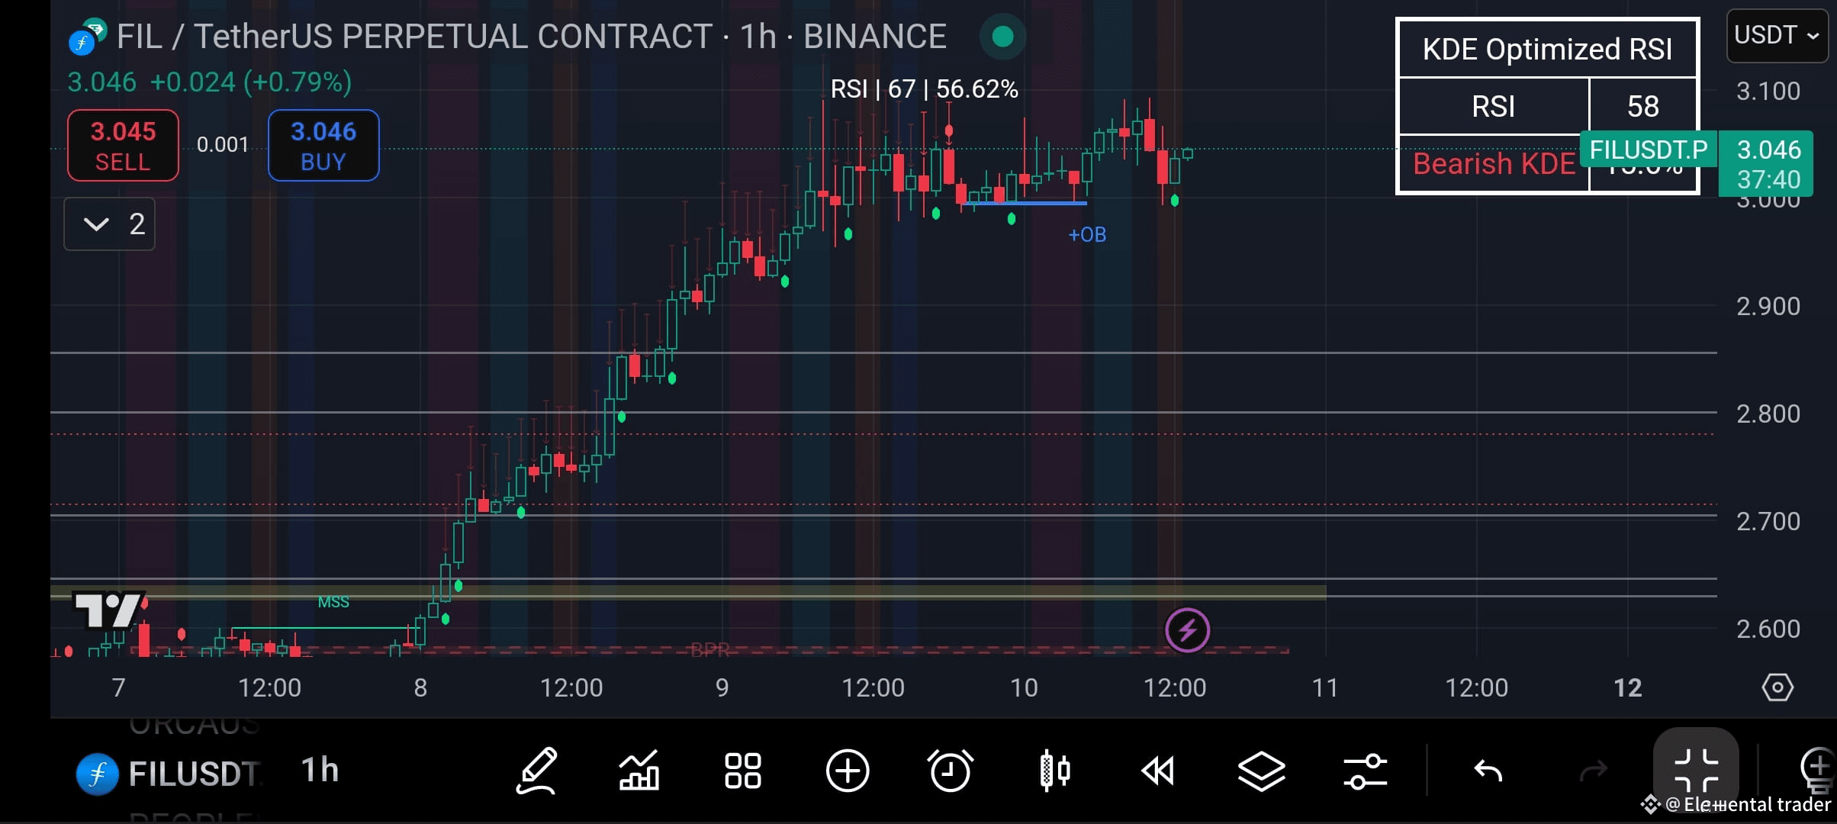Redo the last chart action
1837x824 pixels.
1593,771
